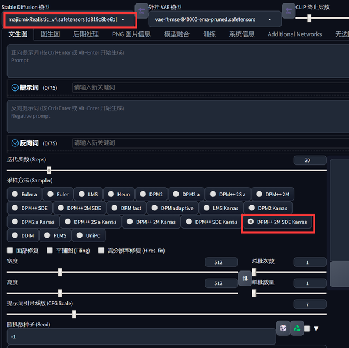Enable 高分辨率修复 (Hires. fix) checkbox
Image resolution: width=349 pixels, height=348 pixels.
coord(101,250)
